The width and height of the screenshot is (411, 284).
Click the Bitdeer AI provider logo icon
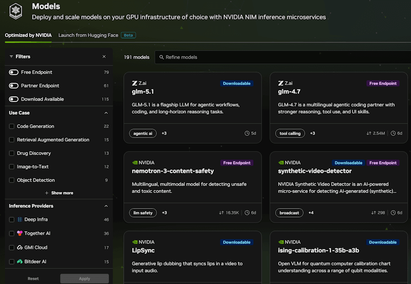click(x=20, y=261)
